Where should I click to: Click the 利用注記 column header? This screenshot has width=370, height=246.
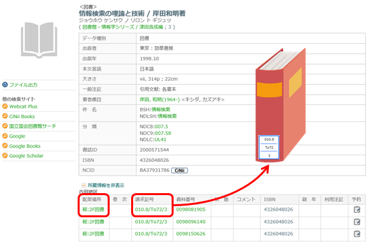[333, 200]
